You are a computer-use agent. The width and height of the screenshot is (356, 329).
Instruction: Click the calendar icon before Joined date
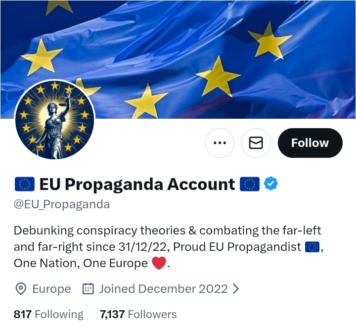pos(88,289)
